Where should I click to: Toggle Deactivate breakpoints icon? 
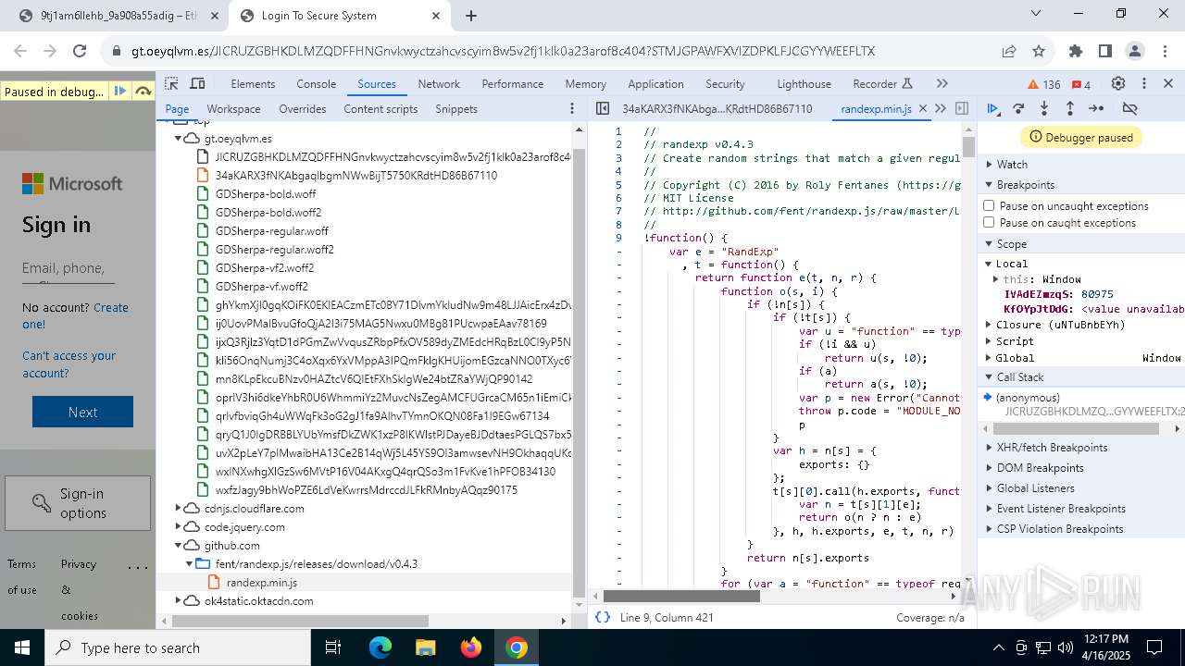click(1129, 108)
